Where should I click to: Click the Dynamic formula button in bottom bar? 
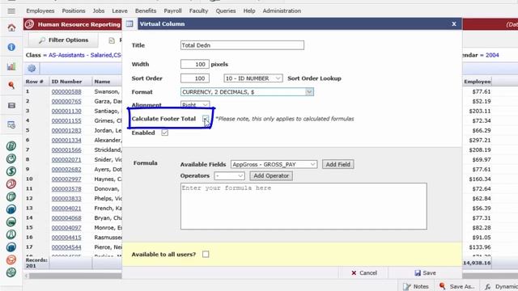501,286
